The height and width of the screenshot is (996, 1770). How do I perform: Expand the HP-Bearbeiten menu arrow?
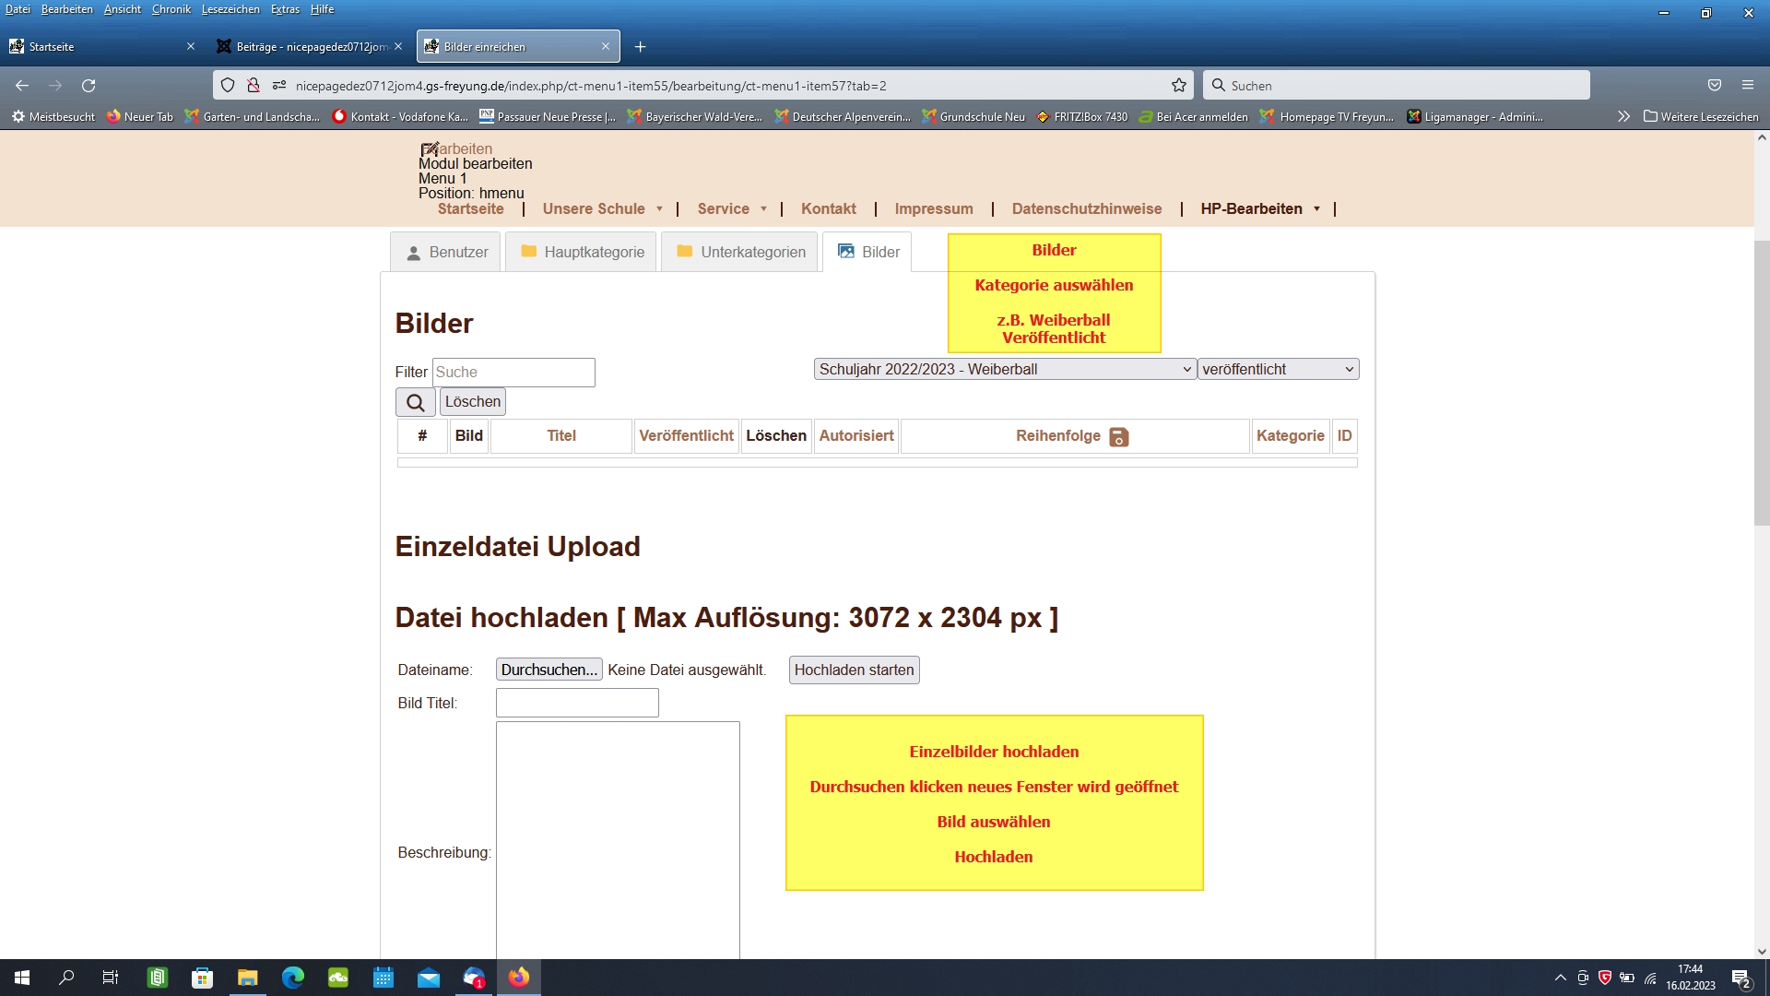point(1316,209)
